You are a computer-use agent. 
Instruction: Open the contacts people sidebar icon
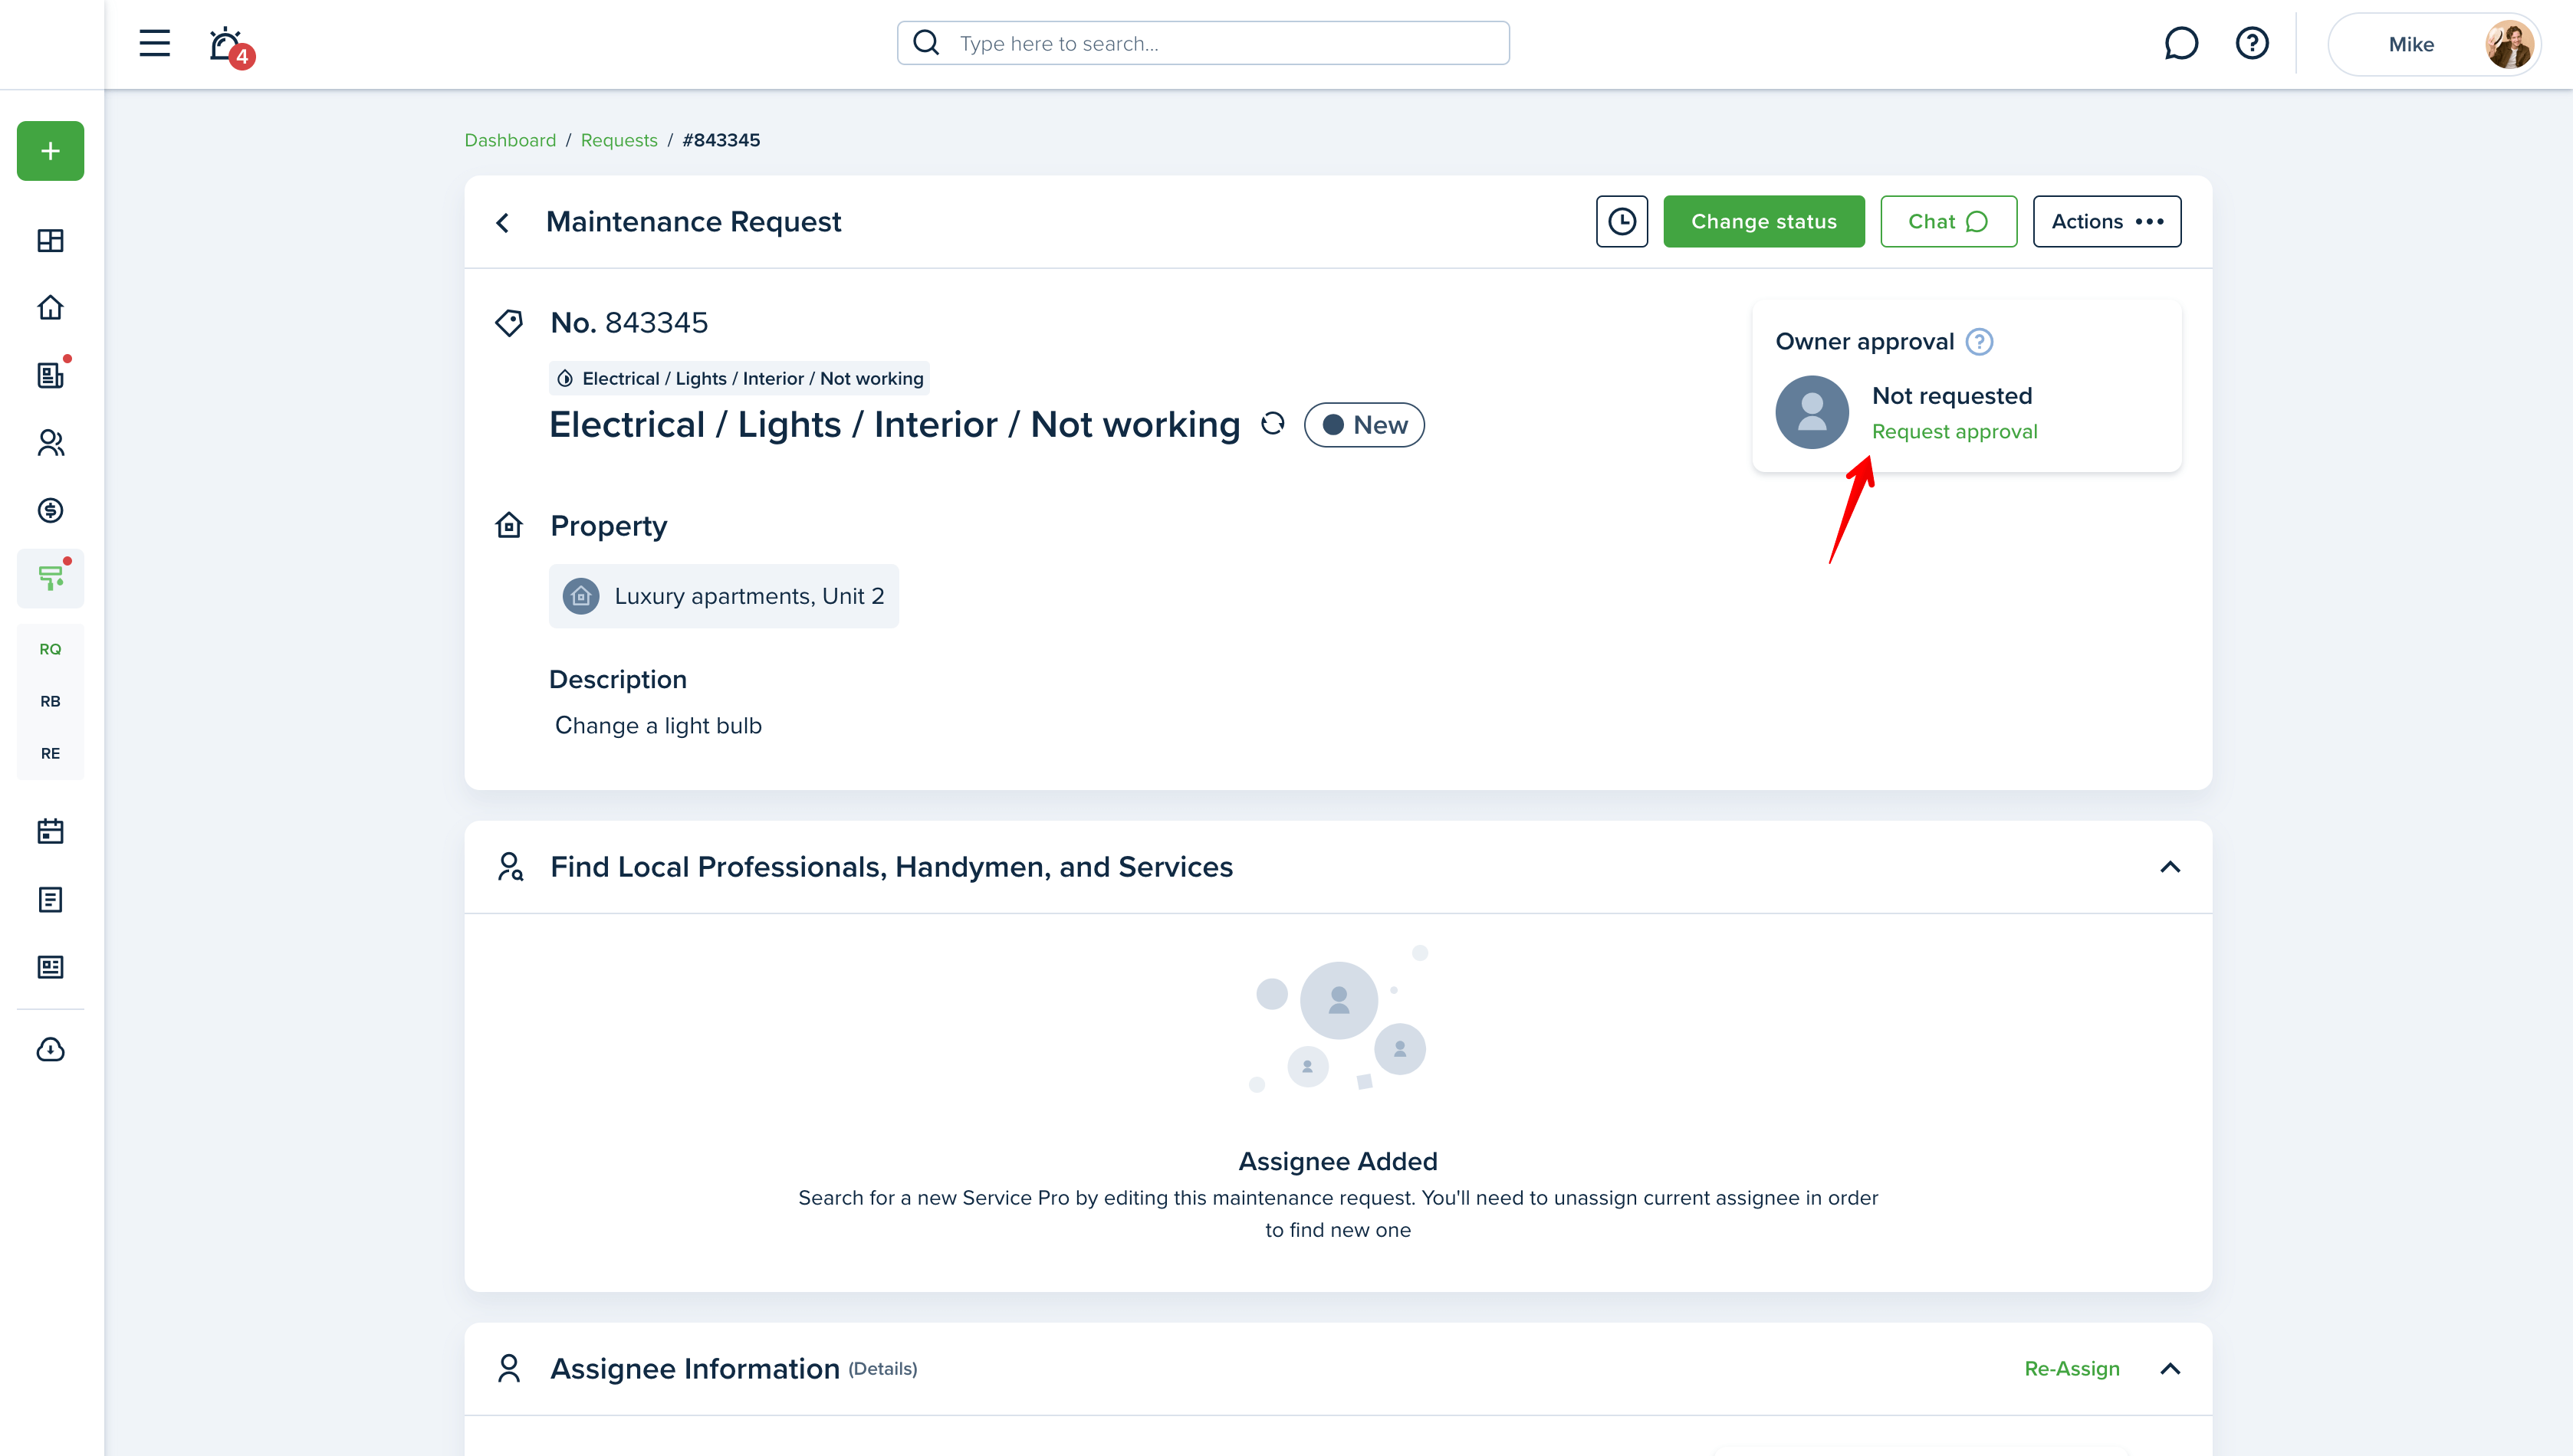pyautogui.click(x=50, y=443)
